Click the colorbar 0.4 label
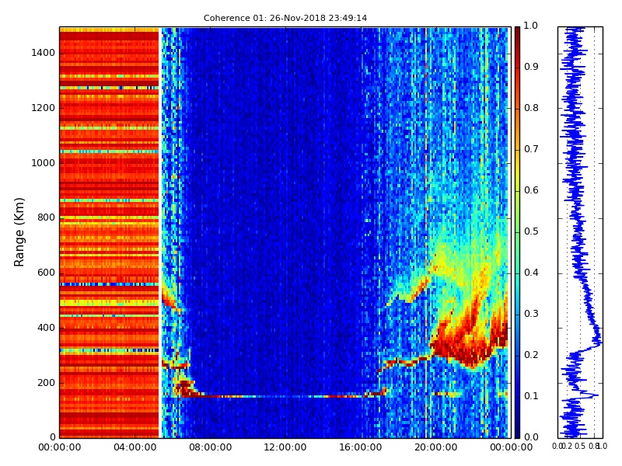 pyautogui.click(x=531, y=273)
